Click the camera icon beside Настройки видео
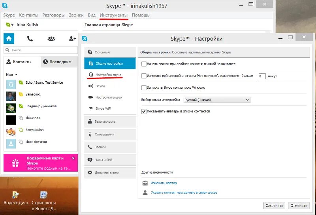The width and height of the screenshot is (316, 215). (91, 97)
